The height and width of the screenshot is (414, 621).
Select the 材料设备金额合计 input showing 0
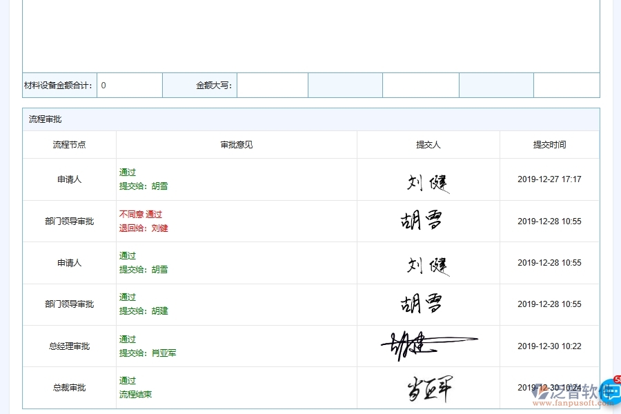[x=130, y=85]
